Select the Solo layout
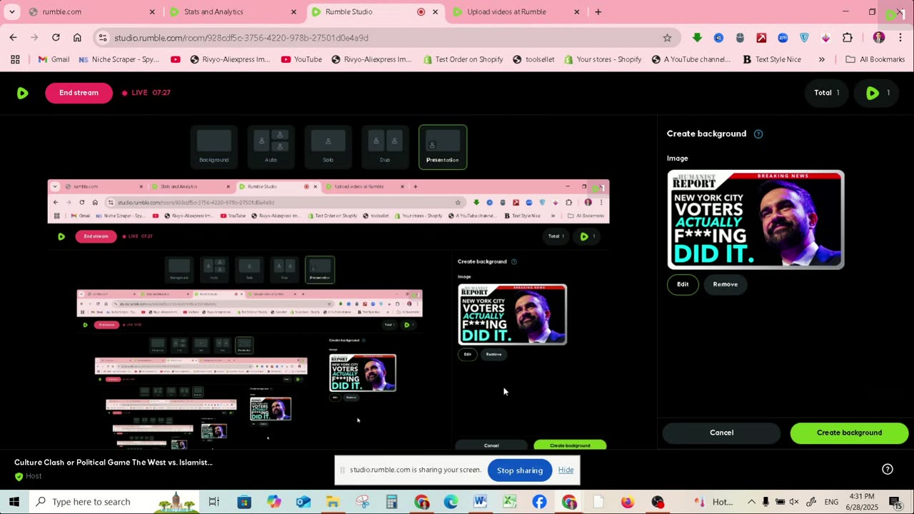Image resolution: width=914 pixels, height=514 pixels. [328, 146]
